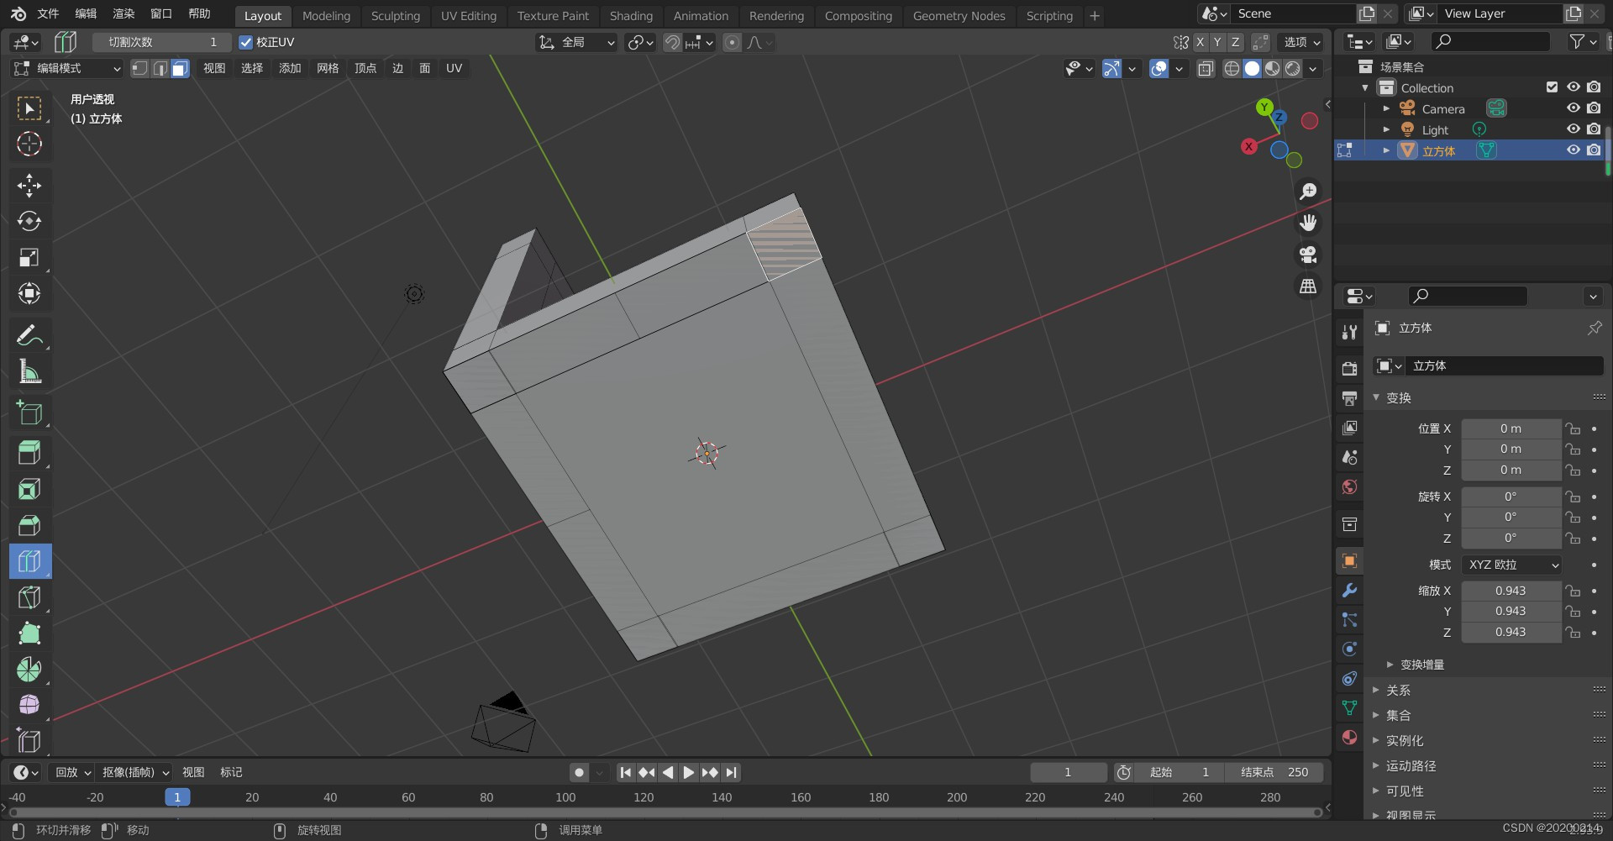Hide Camera in viewport via eye icon
The height and width of the screenshot is (841, 1613).
(1574, 108)
